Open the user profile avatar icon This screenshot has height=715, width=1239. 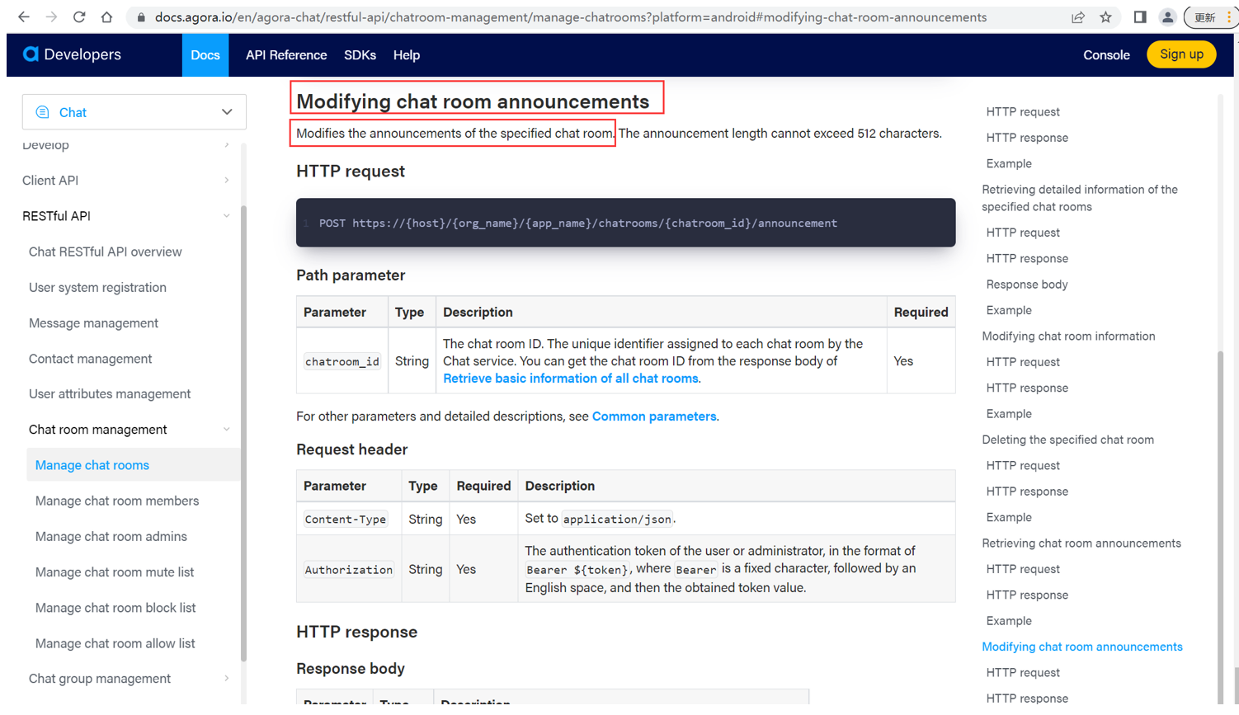point(1167,16)
